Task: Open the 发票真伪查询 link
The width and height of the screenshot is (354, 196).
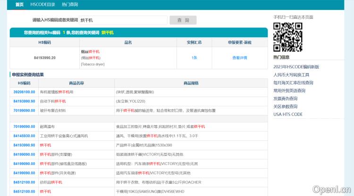Action: point(286,98)
